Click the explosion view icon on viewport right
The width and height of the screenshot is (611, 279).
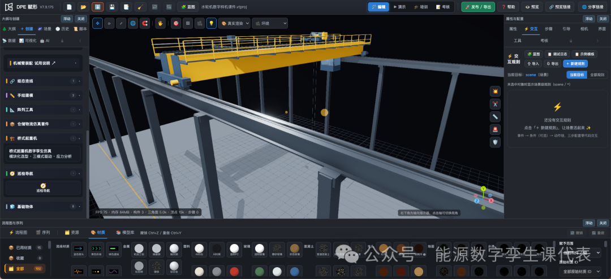(x=495, y=91)
